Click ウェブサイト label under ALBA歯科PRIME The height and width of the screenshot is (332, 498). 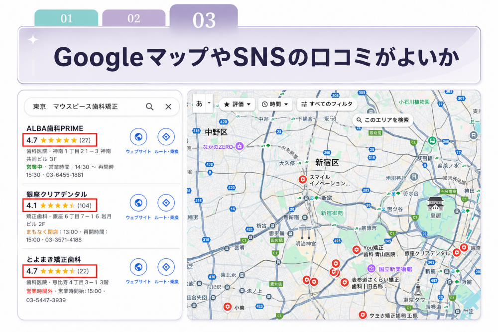pyautogui.click(x=138, y=152)
